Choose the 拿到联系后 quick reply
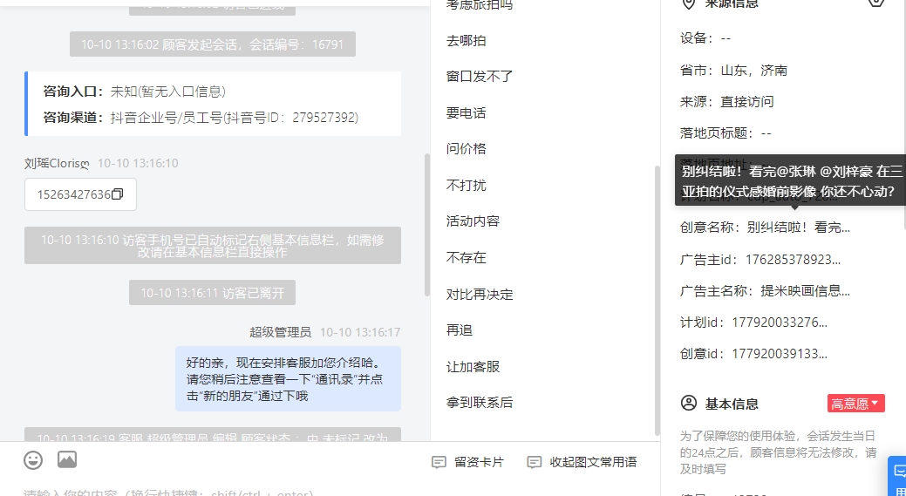Screen dimensions: 906x496 [480, 403]
